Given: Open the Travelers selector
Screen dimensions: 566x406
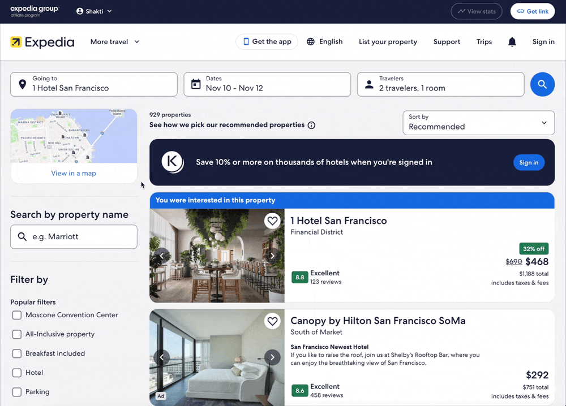Looking at the screenshot, I should [440, 84].
